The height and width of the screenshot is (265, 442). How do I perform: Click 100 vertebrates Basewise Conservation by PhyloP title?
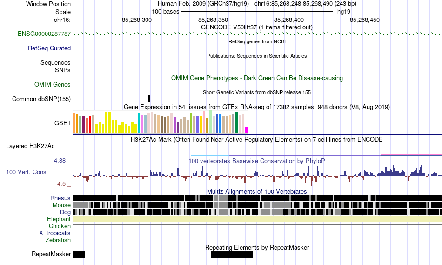click(257, 161)
